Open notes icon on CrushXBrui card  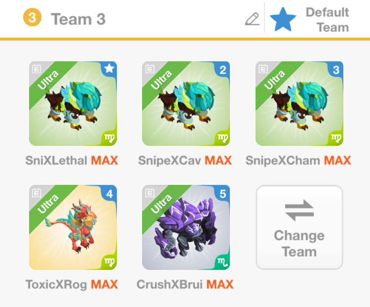pos(149,193)
